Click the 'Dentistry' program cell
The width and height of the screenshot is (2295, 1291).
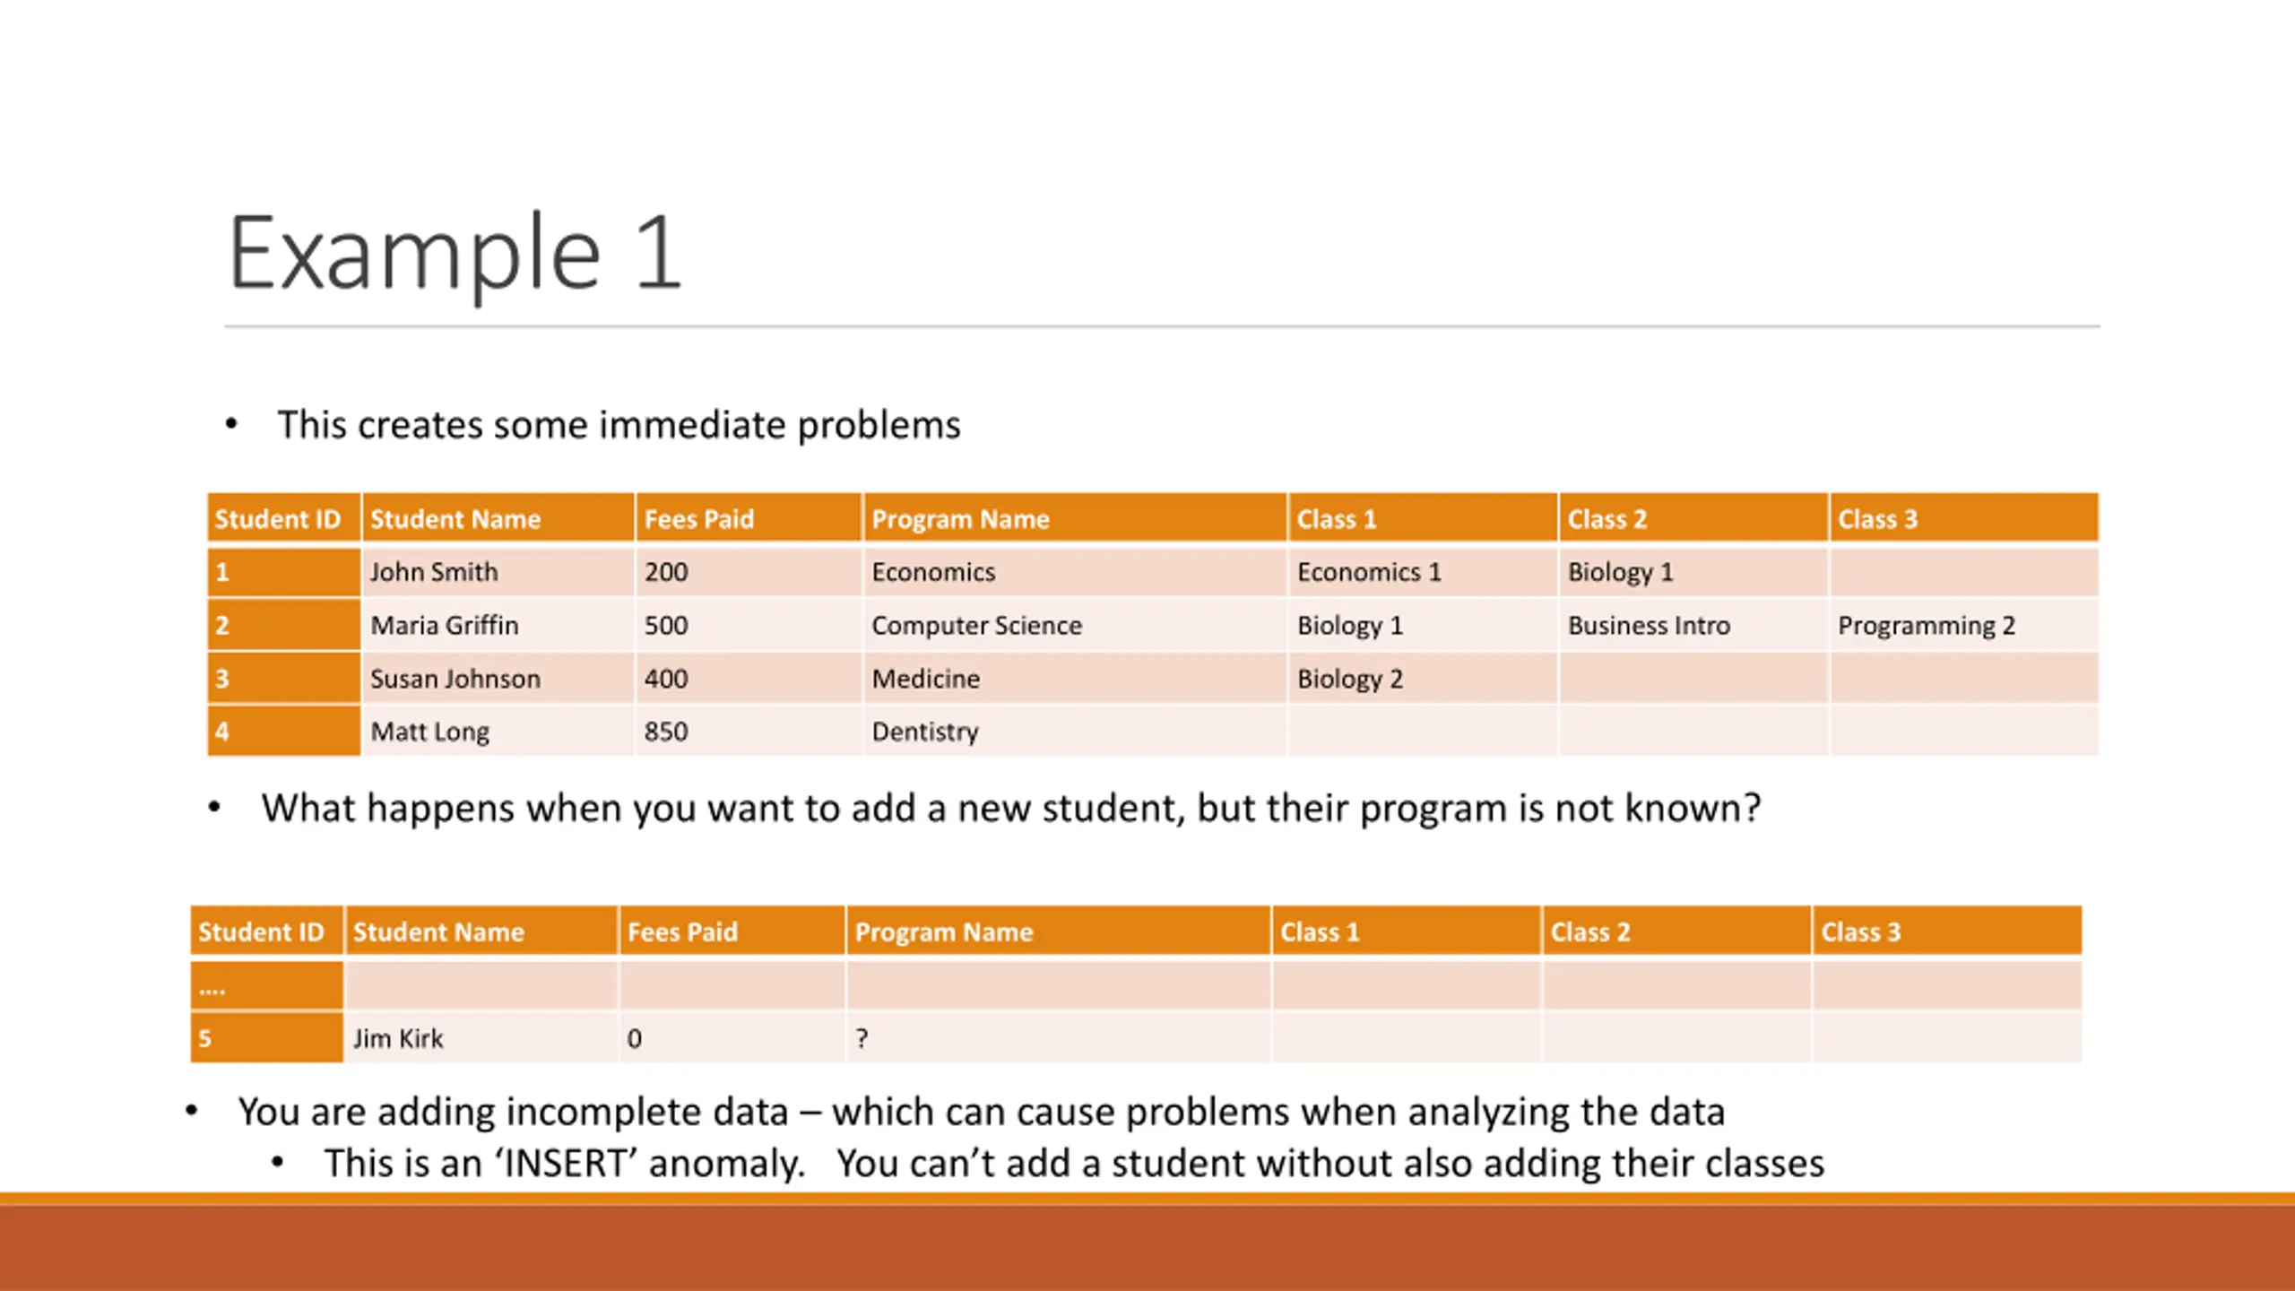coord(1075,732)
